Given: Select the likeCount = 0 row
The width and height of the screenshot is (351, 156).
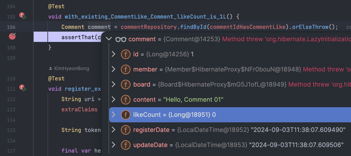Looking at the screenshot, I should 230,114.
